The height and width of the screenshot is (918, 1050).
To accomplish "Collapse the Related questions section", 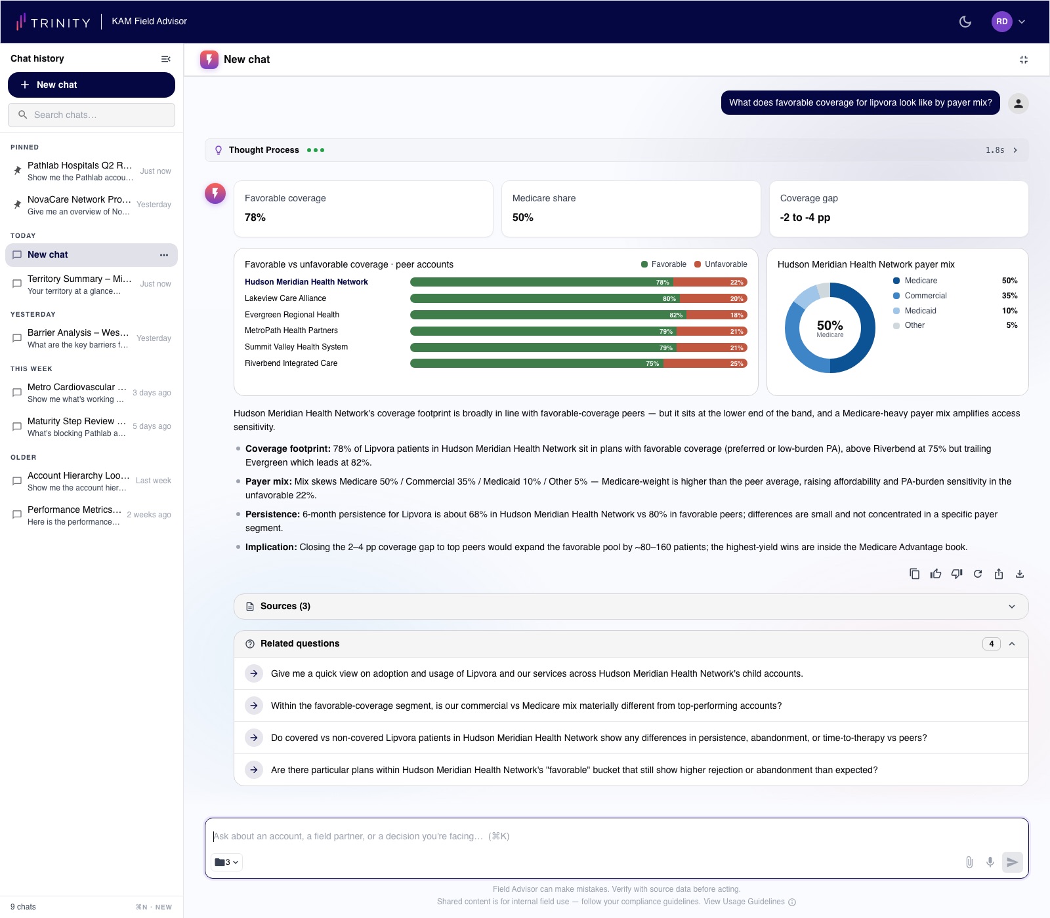I will tap(631, 644).
